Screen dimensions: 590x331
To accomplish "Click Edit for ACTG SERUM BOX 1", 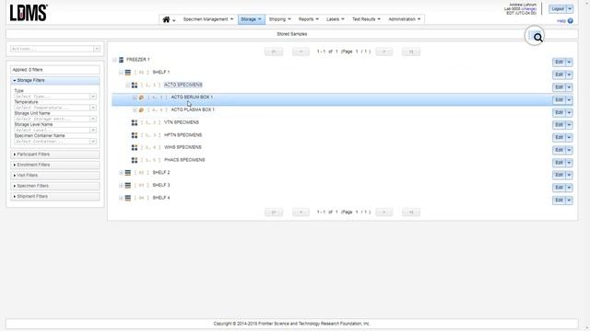I will click(559, 100).
